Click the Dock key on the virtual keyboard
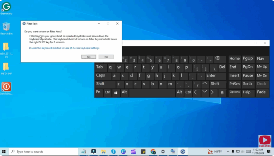The height and width of the screenshot is (156, 274). 262,84
